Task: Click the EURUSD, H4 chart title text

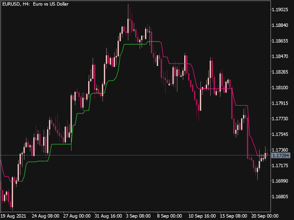Action: click(35, 4)
